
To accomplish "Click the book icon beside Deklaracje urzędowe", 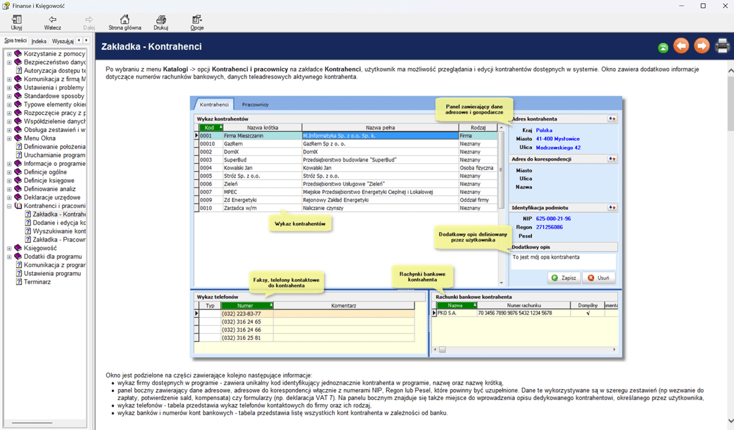I will 18,198.
